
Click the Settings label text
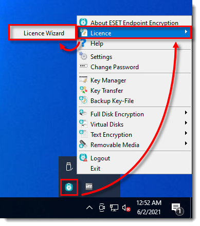(101, 57)
